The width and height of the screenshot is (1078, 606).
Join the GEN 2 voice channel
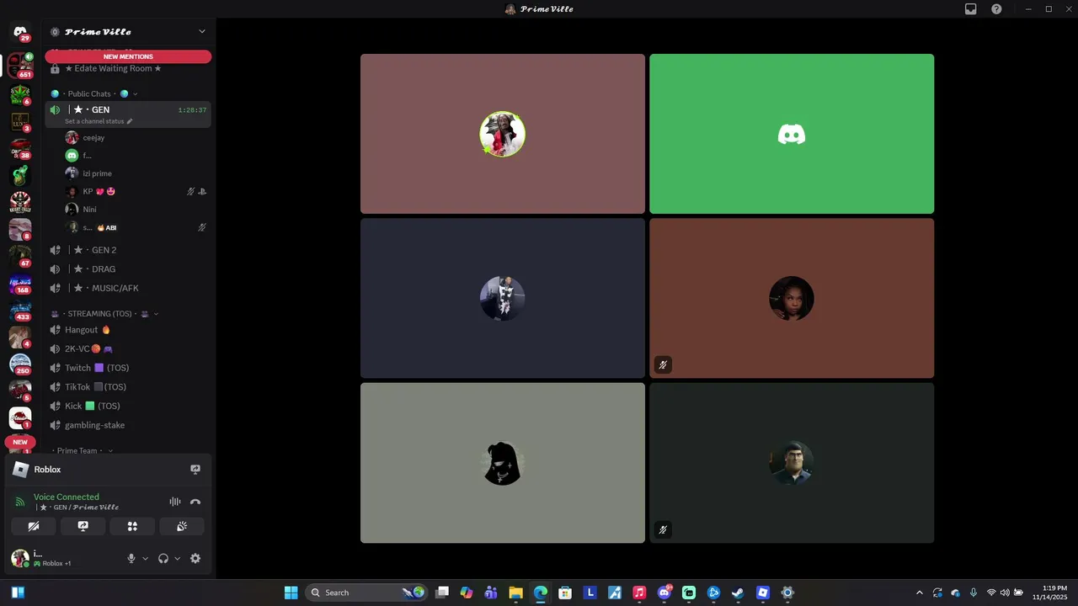128,250
